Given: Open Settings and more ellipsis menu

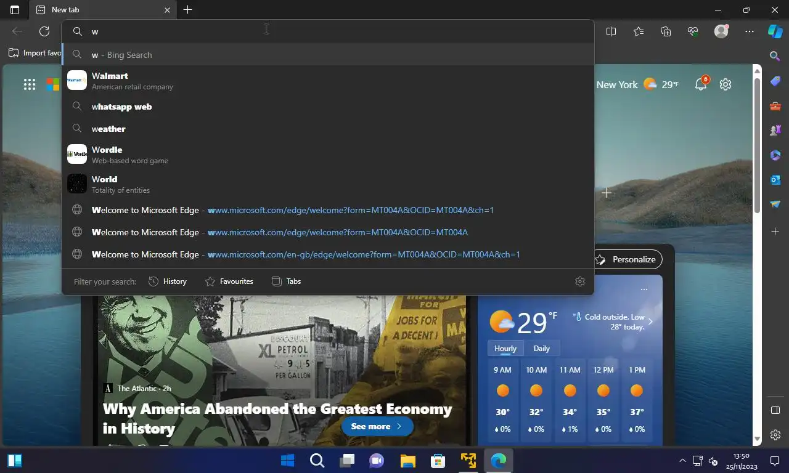Looking at the screenshot, I should pos(749,31).
